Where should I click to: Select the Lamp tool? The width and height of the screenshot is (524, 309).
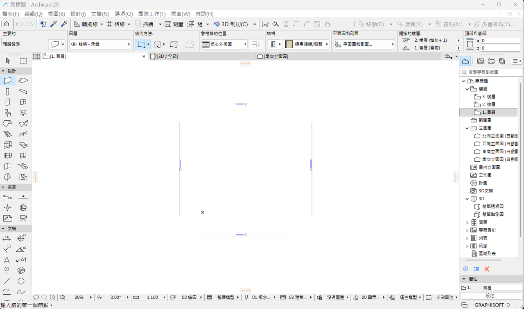pyautogui.click(x=23, y=113)
